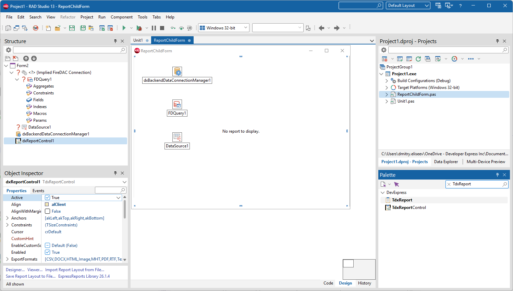Click the New Items icon in the toolbar

click(x=48, y=28)
